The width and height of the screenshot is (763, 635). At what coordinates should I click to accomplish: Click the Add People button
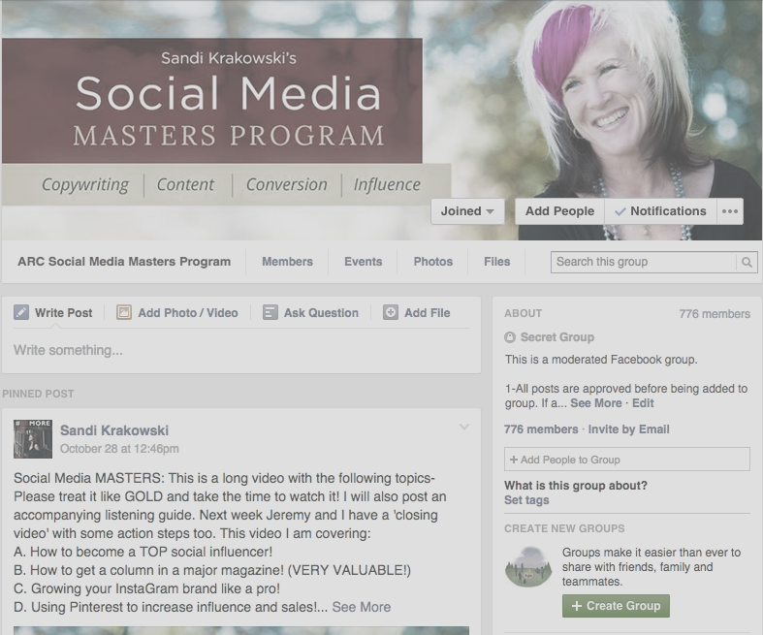(x=559, y=211)
